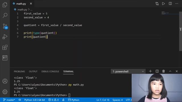The width and height of the screenshot is (182, 102).
Task: Click the Open Changes compare icon
Action: (157, 4)
